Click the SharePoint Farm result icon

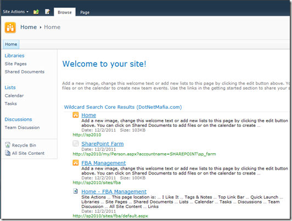76,143
